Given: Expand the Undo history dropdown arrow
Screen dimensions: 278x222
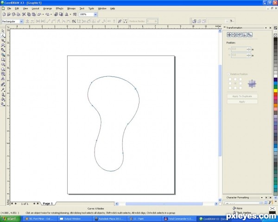Looking at the screenshot, I should [43, 14].
